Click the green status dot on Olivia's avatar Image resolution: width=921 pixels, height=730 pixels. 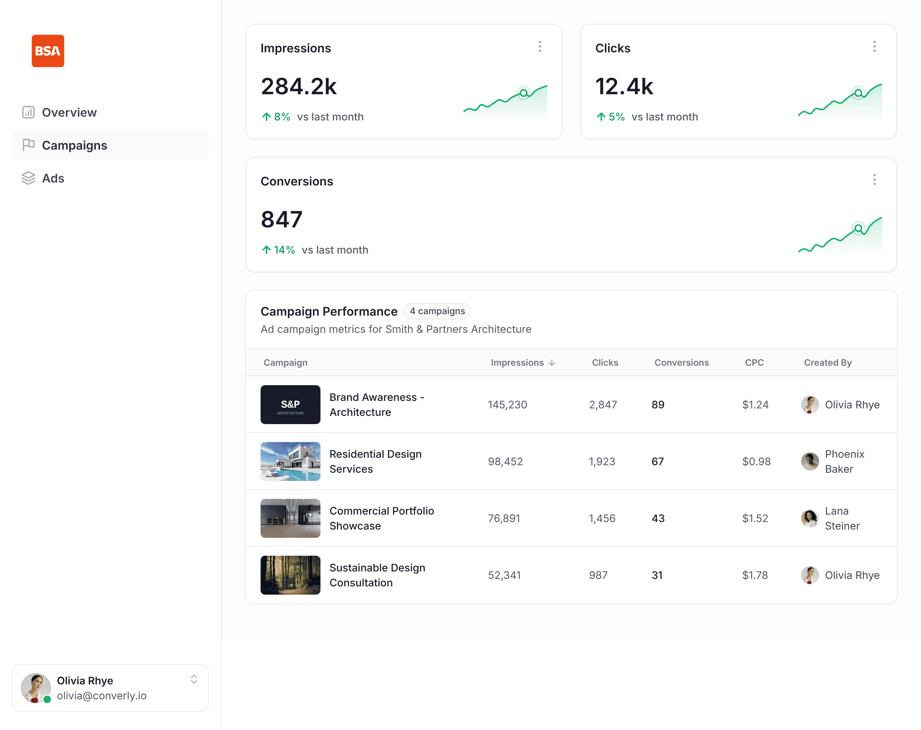pos(46,700)
